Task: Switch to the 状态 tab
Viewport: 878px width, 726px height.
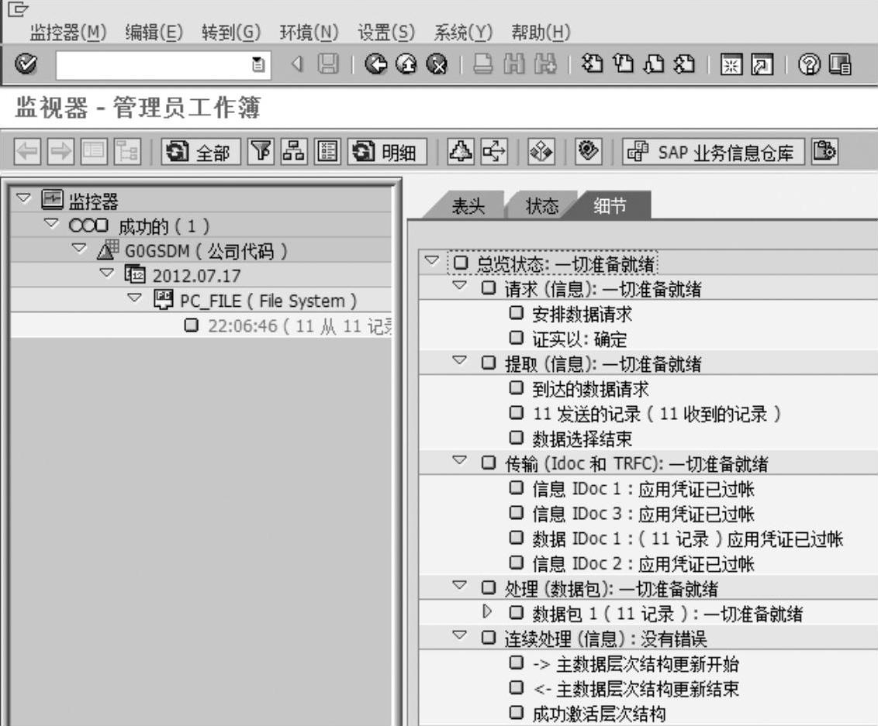Action: click(x=542, y=206)
